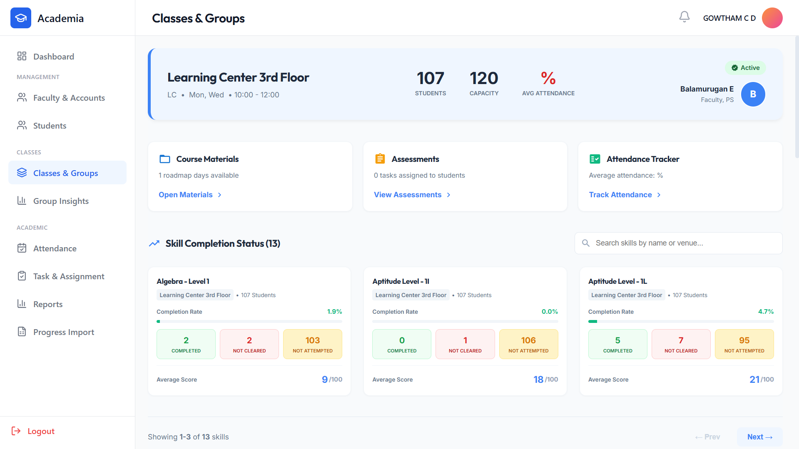Click the Attendance Tracker checklist icon
The image size is (799, 449).
(595, 159)
